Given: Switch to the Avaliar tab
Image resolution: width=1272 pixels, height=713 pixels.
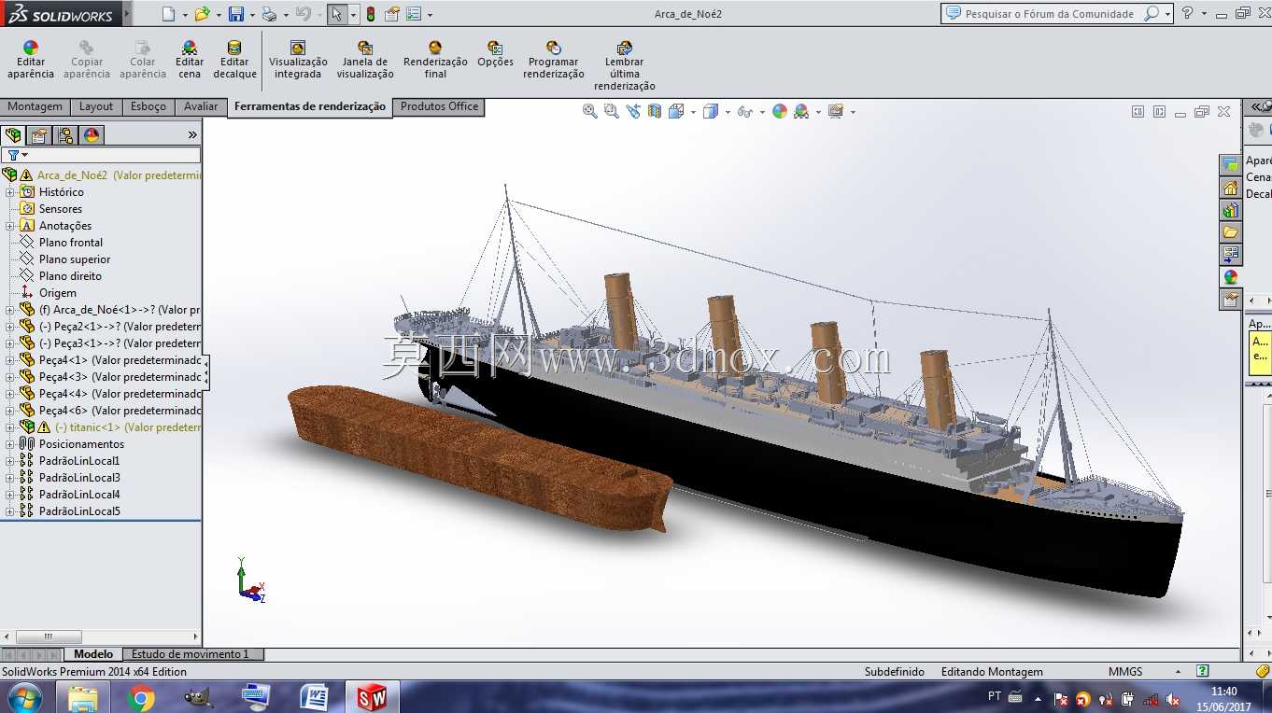Looking at the screenshot, I should (x=201, y=107).
